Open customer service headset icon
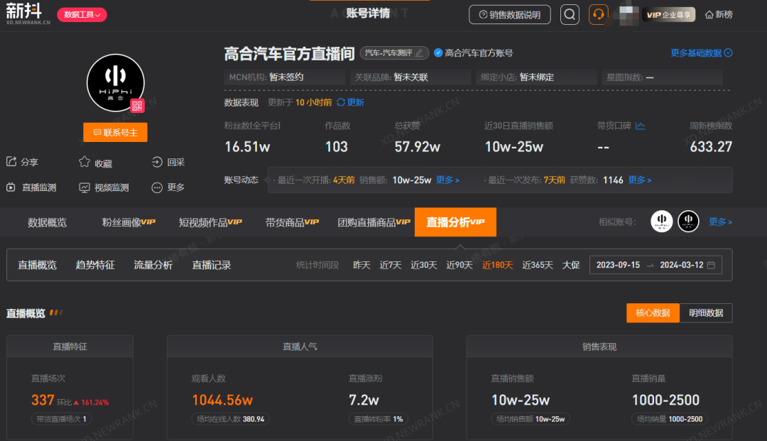The width and height of the screenshot is (767, 441). coord(598,14)
